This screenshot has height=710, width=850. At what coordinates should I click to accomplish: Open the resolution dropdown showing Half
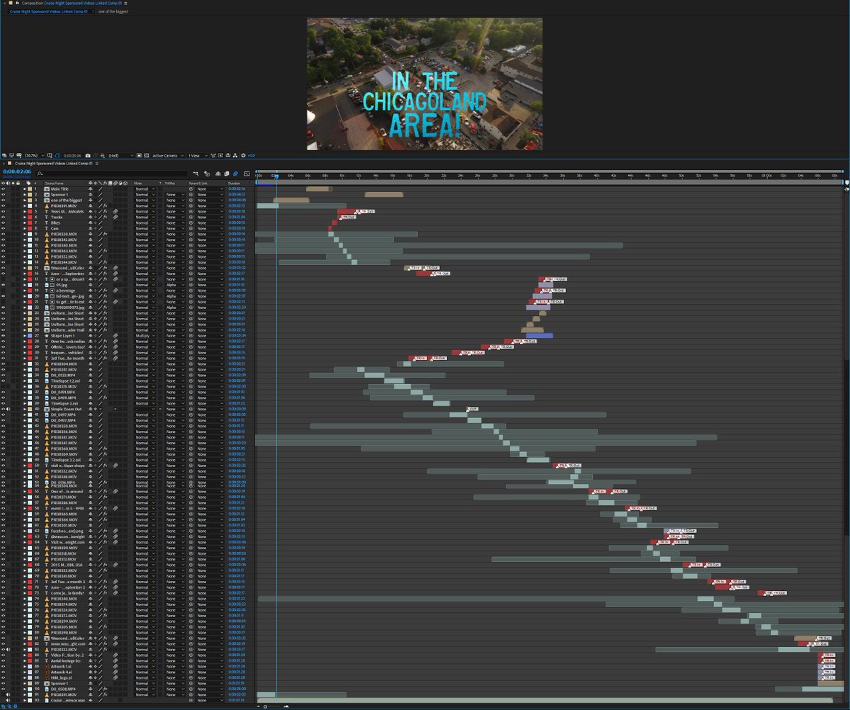click(120, 155)
